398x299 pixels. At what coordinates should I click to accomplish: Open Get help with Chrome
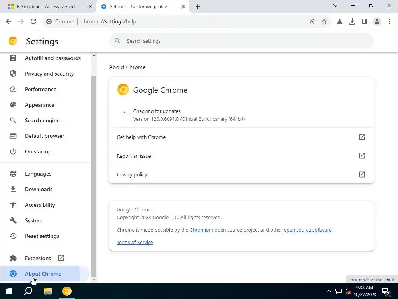(241, 137)
